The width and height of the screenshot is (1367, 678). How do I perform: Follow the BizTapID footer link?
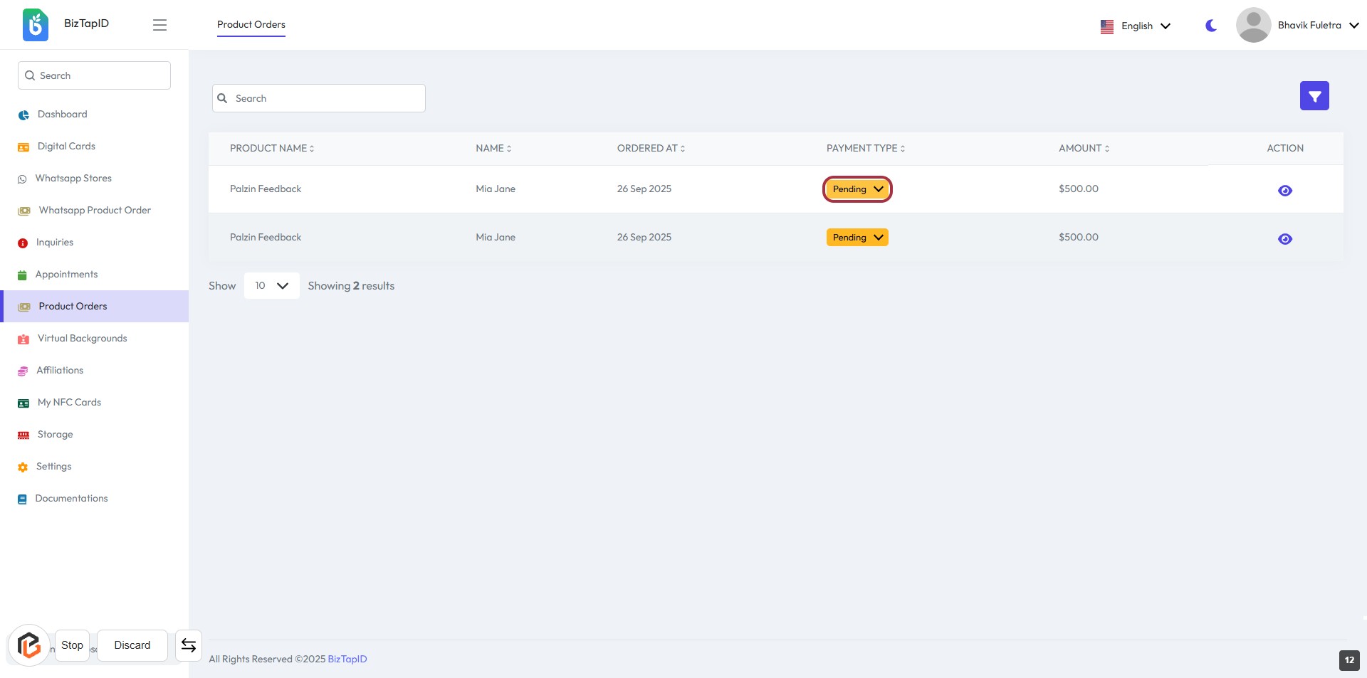click(x=347, y=660)
